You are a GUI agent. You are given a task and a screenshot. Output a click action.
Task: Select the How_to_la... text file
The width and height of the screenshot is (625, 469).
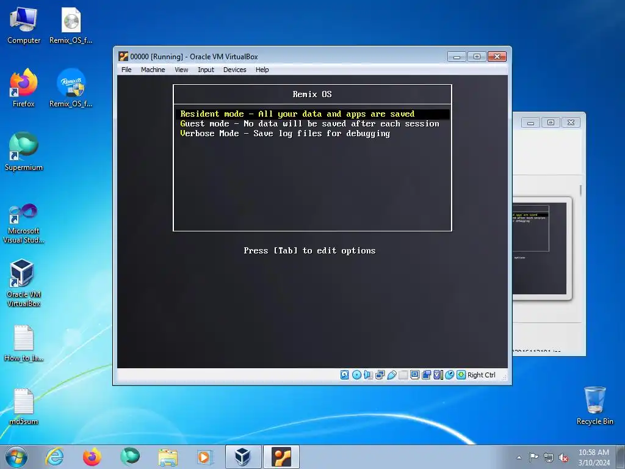click(24, 344)
